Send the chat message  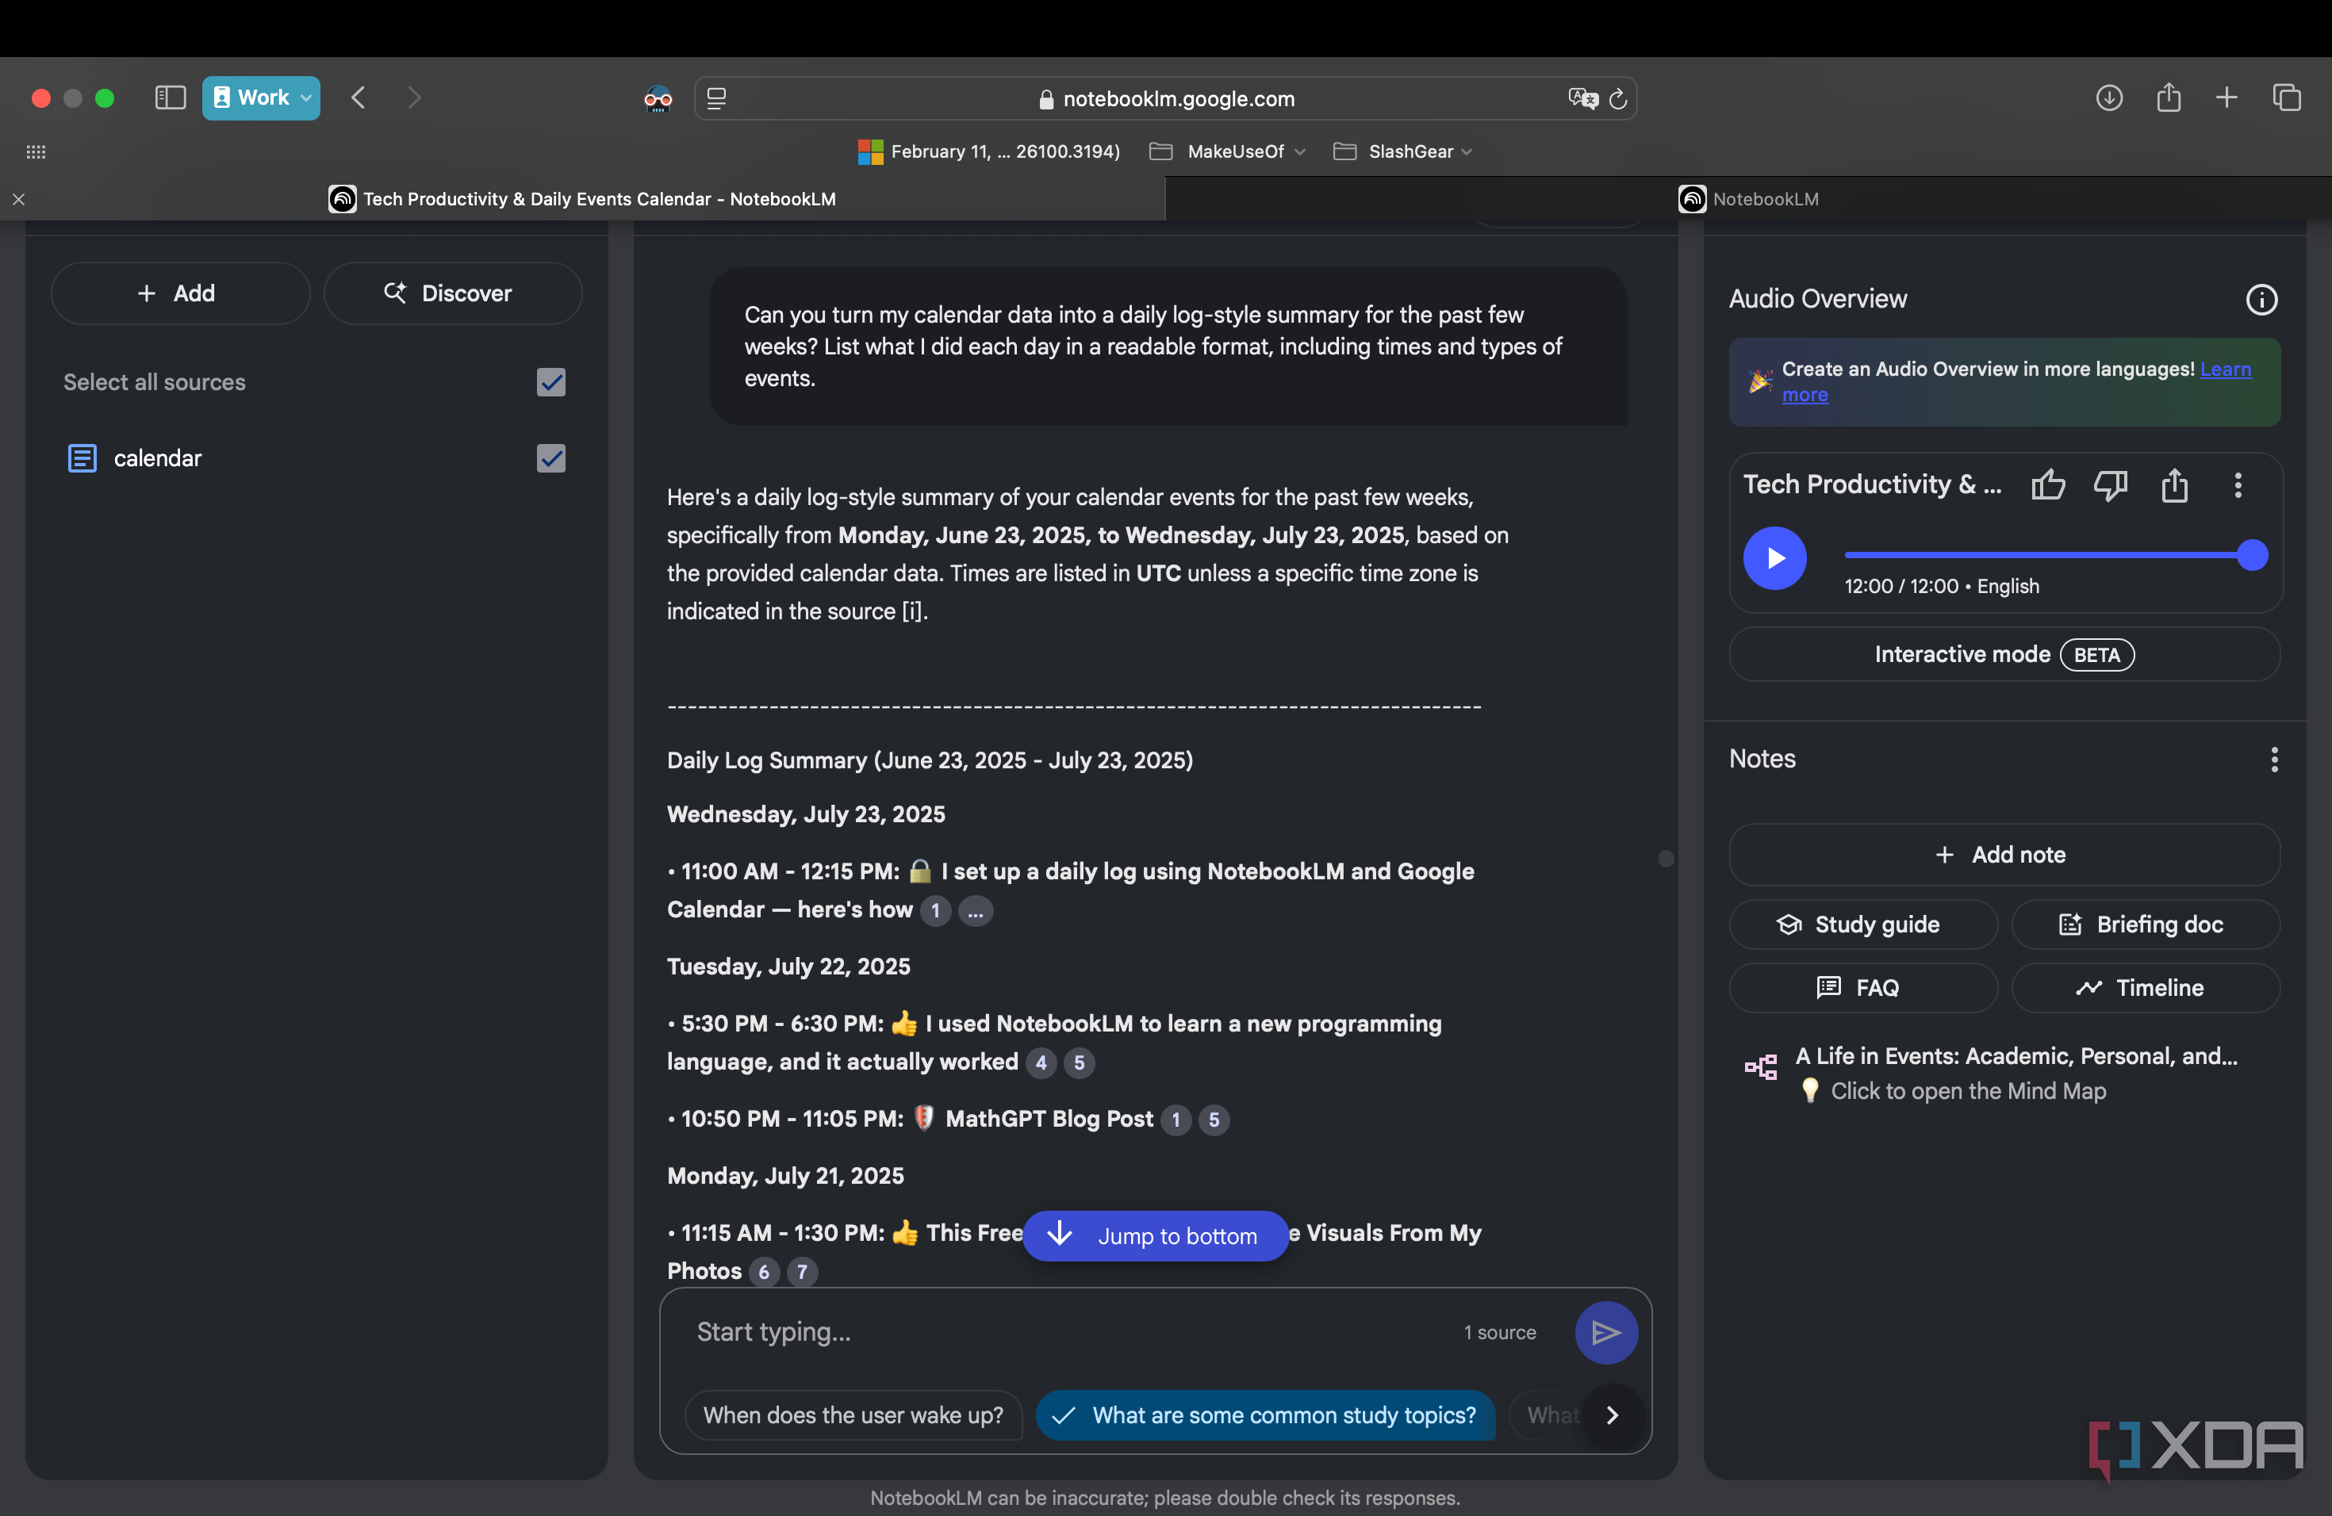pyautogui.click(x=1606, y=1332)
